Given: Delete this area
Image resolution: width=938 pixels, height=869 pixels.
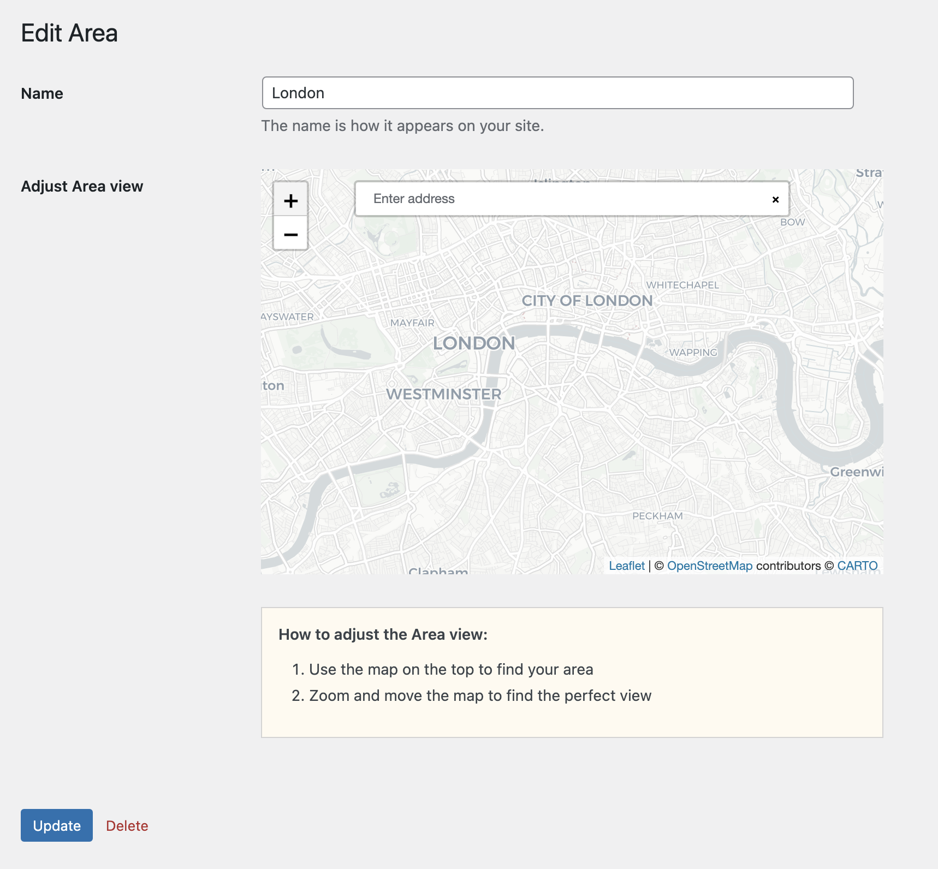Looking at the screenshot, I should click(x=127, y=826).
